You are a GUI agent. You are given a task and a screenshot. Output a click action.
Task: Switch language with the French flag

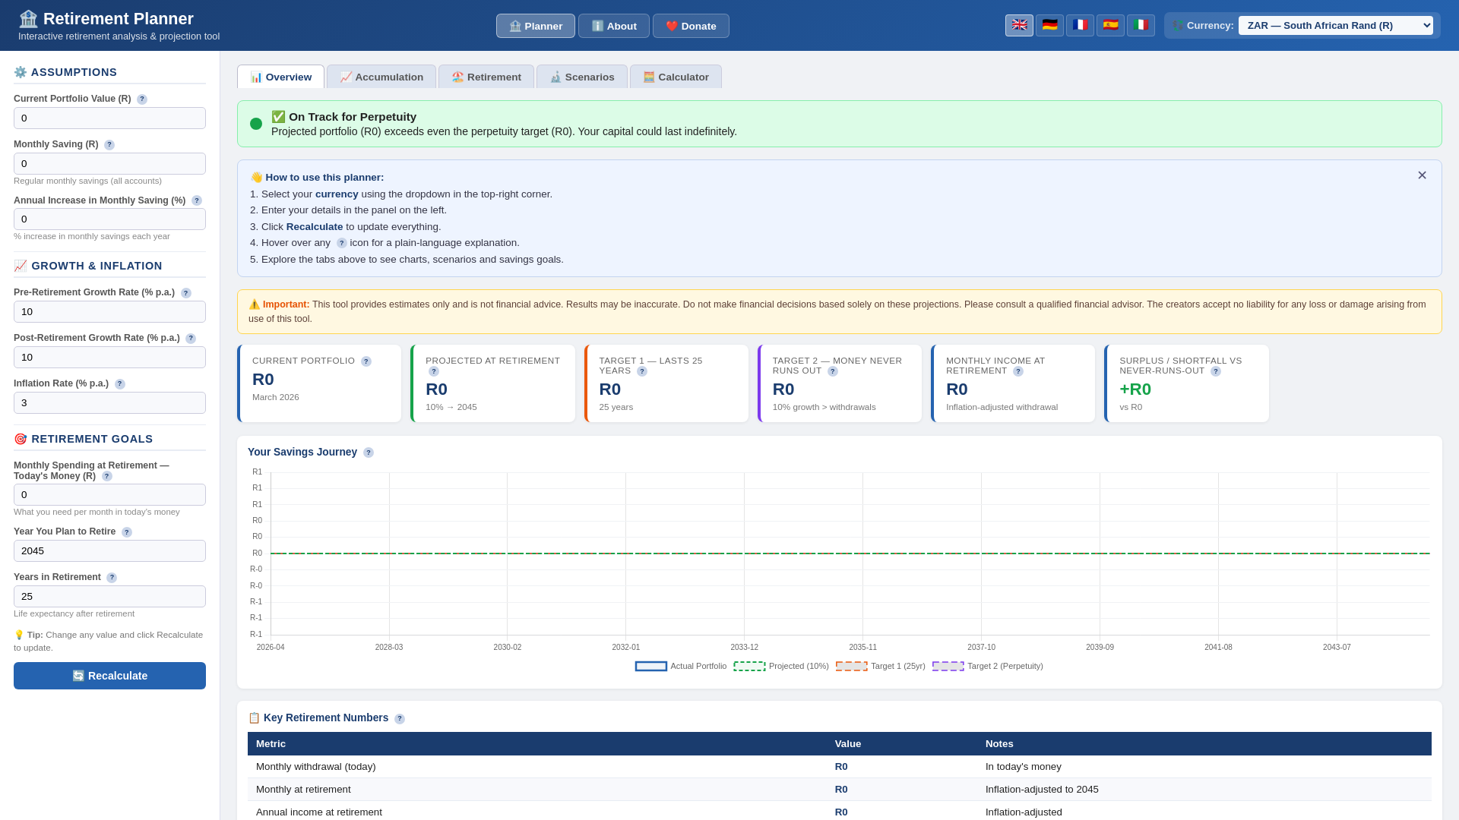point(1080,25)
